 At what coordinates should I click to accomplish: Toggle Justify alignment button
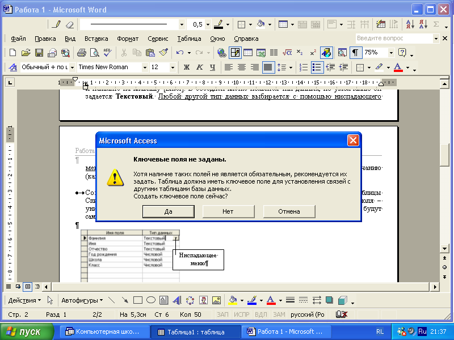point(268,67)
